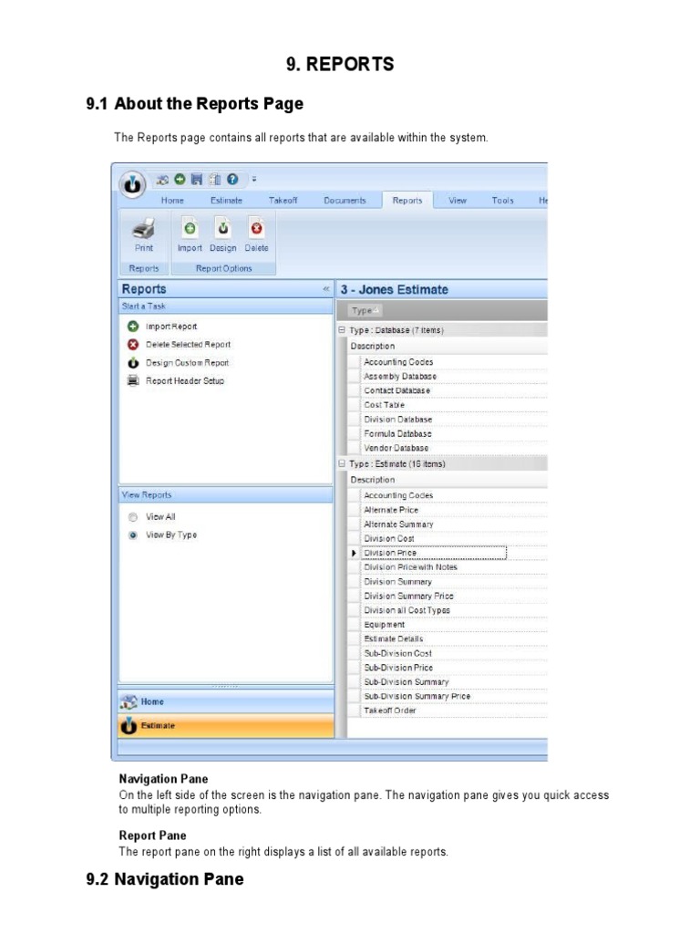700x934 pixels.
Task: Click the save disk quick access icon
Action: 197,179
